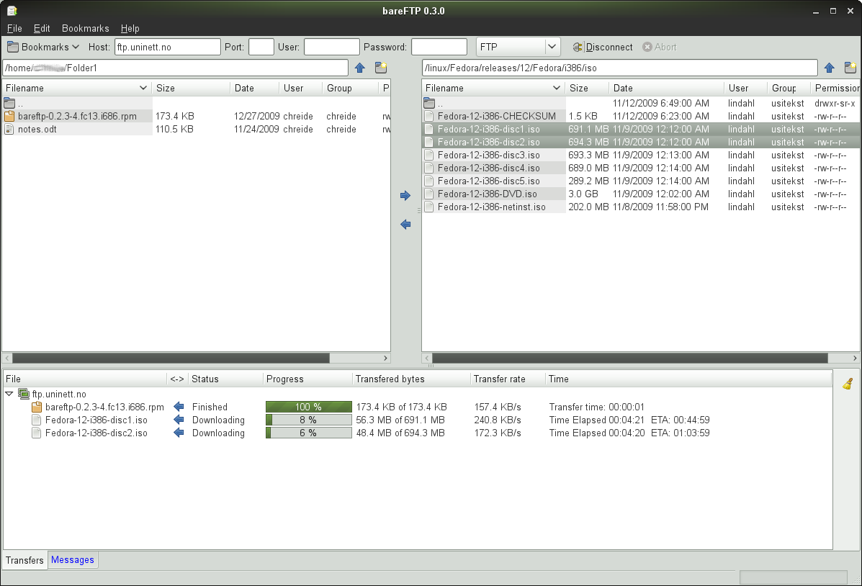
Task: Open the Help menu
Action: pyautogui.click(x=130, y=29)
